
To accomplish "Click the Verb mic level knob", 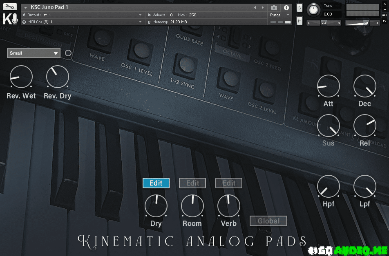I will pos(229,206).
